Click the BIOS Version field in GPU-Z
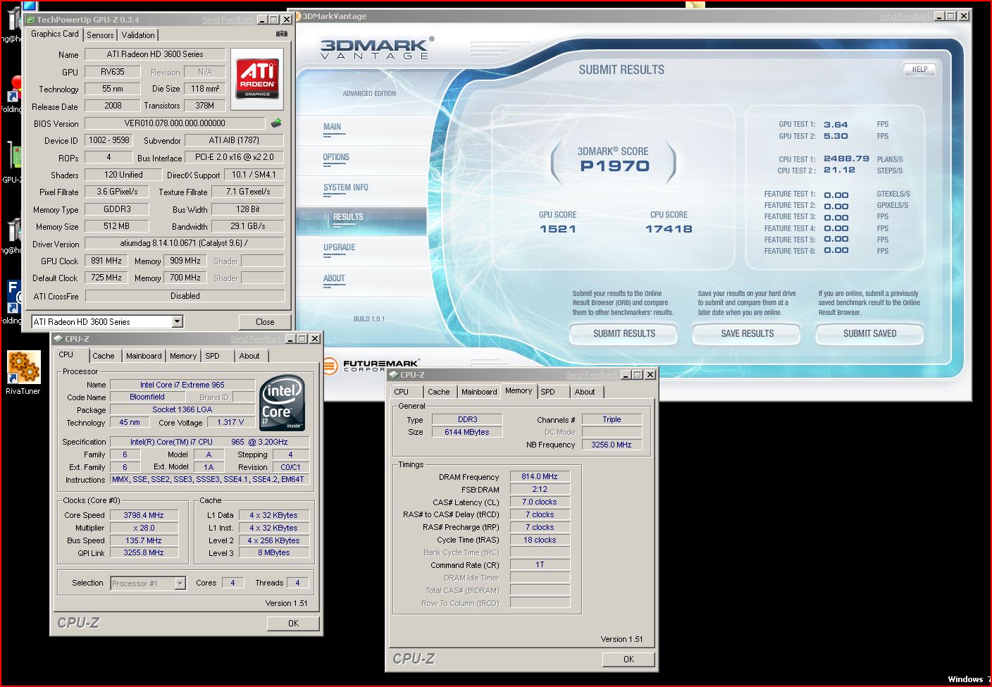 point(175,123)
